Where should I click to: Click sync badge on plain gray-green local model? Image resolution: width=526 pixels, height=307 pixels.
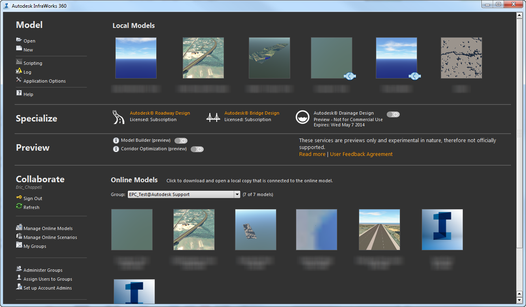pos(350,76)
